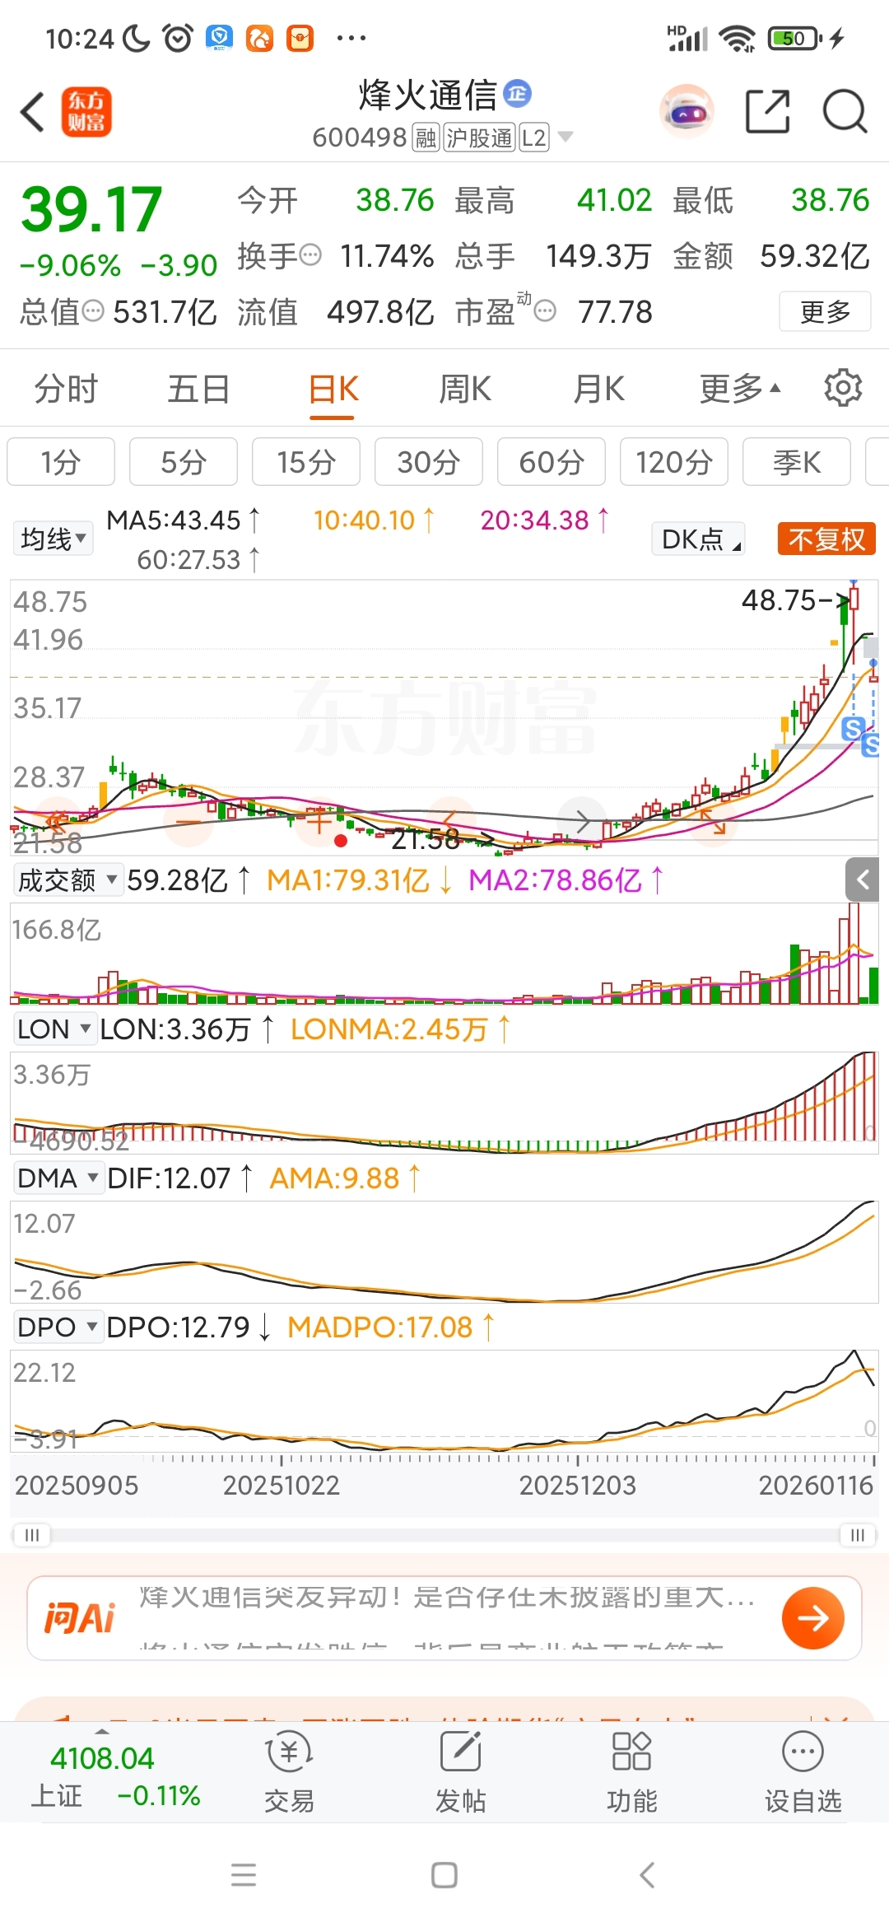Image resolution: width=889 pixels, height=1927 pixels.
Task: Open 发帖 post icon
Action: pos(460,1772)
